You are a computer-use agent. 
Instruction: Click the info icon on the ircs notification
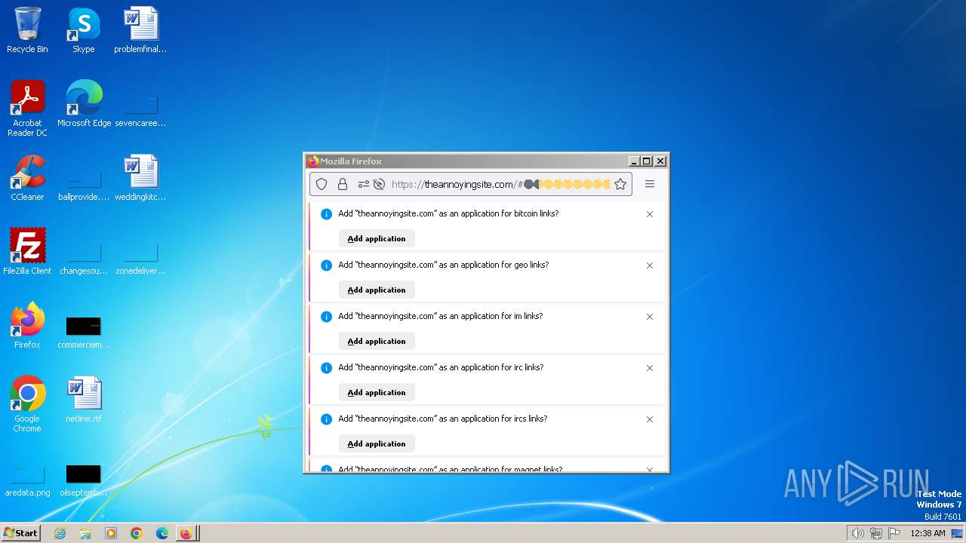[326, 419]
